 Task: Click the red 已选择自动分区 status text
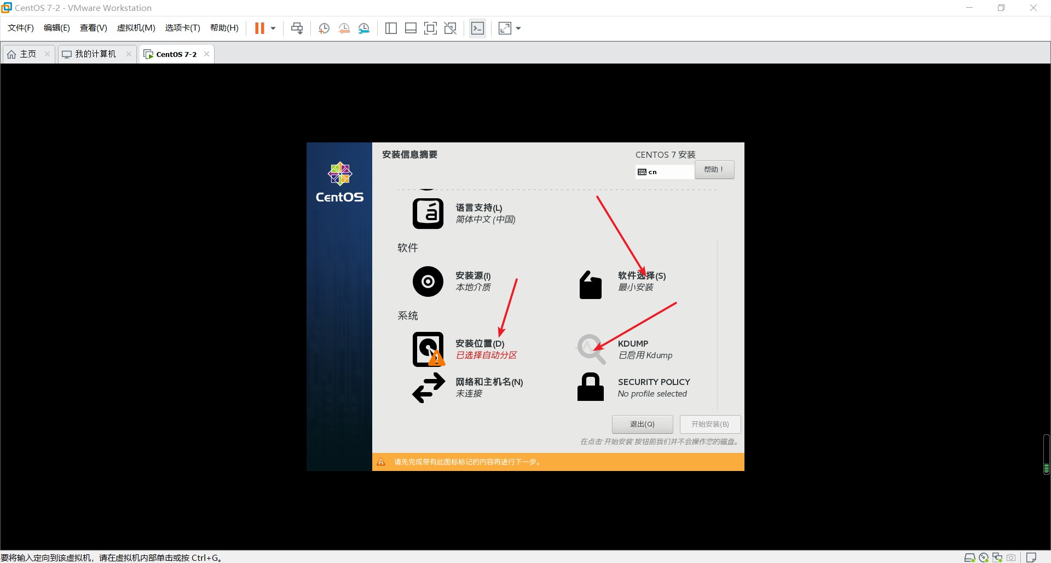tap(487, 355)
